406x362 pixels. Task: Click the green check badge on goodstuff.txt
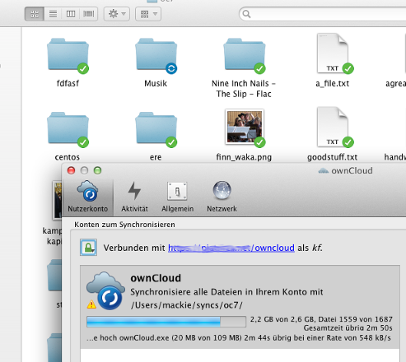click(x=348, y=142)
